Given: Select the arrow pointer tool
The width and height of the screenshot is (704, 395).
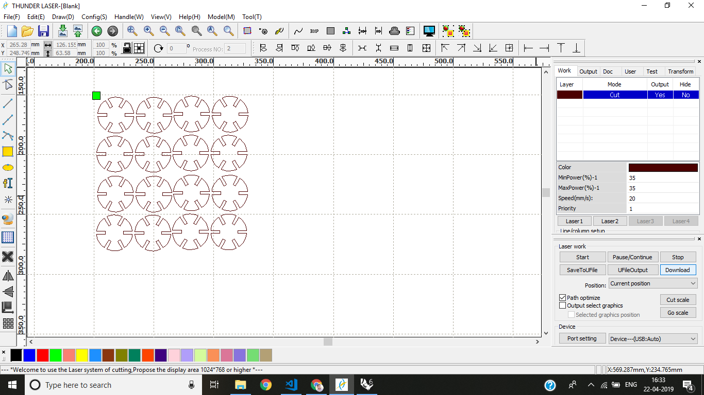Looking at the screenshot, I should pos(8,68).
